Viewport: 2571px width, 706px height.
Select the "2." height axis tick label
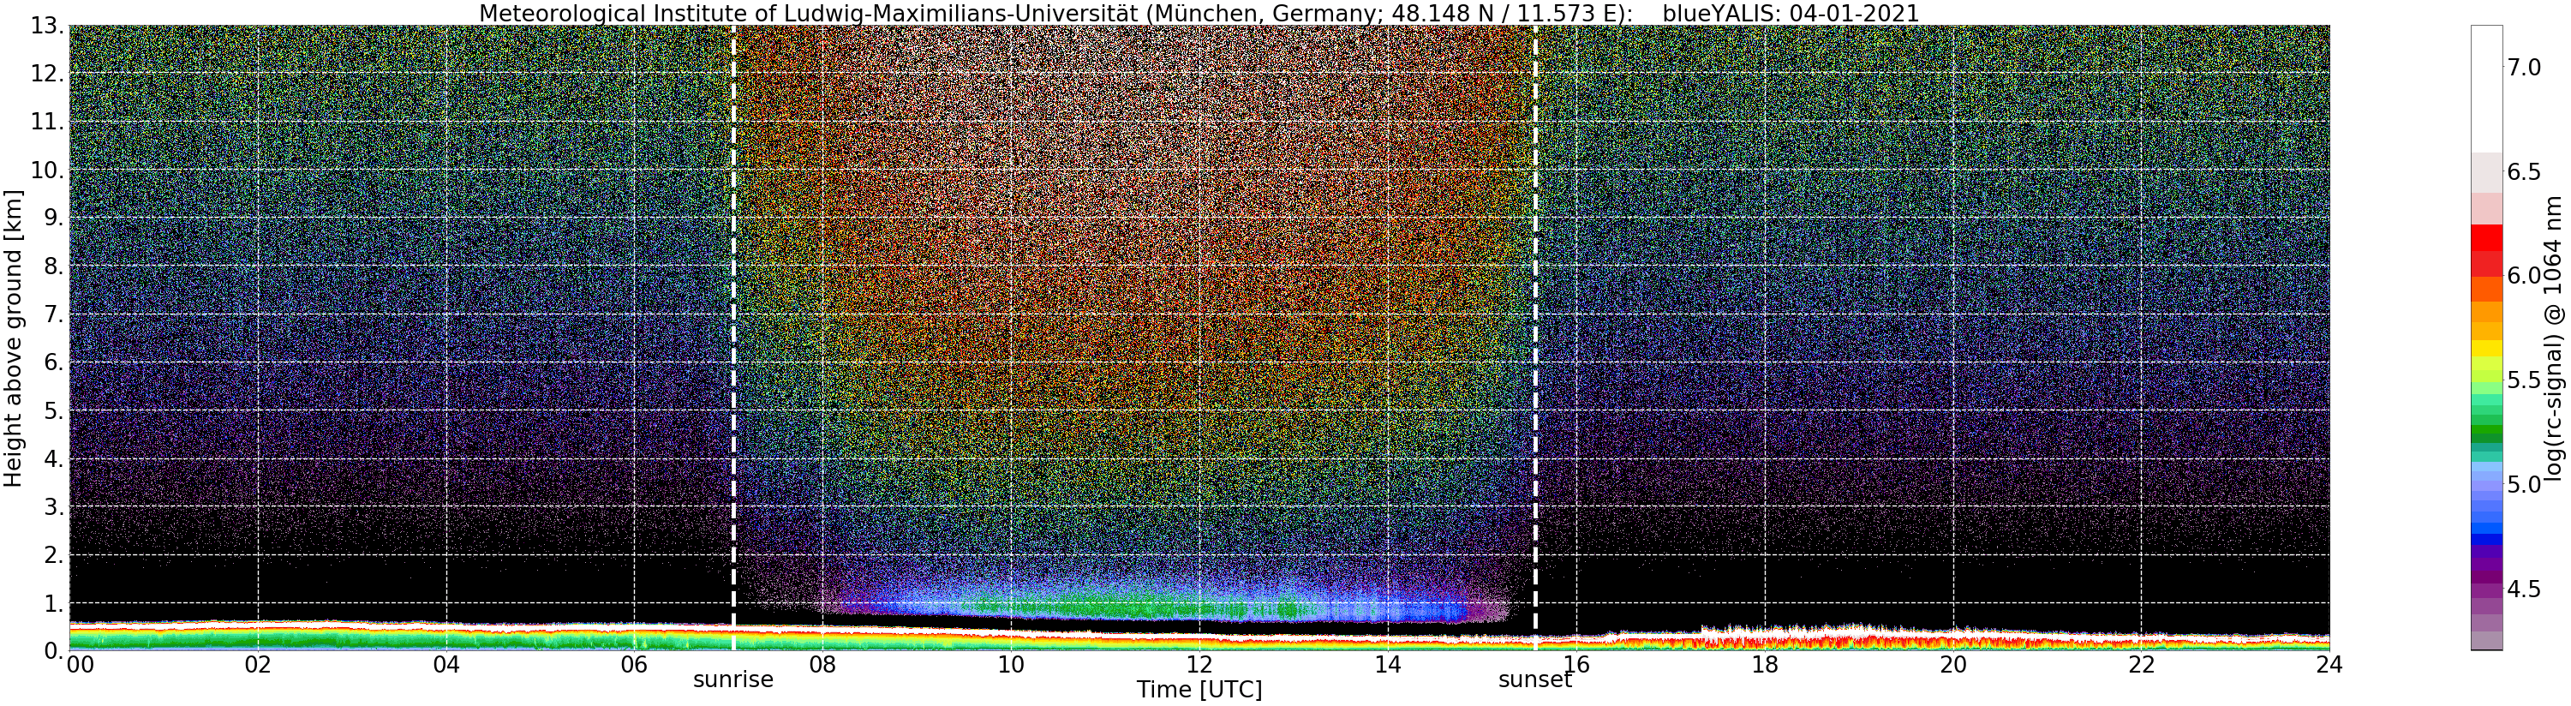[54, 554]
